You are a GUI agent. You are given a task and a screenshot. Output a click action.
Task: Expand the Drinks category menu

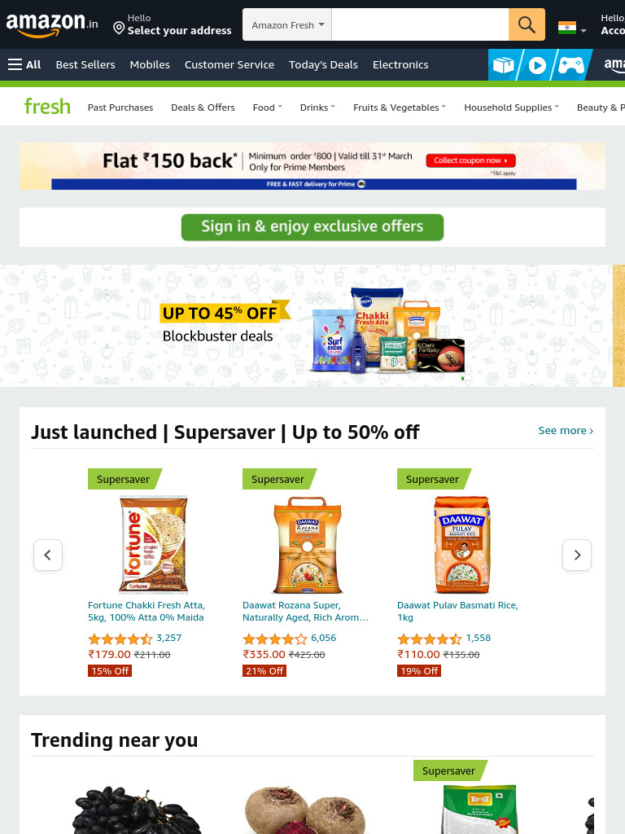tap(317, 108)
